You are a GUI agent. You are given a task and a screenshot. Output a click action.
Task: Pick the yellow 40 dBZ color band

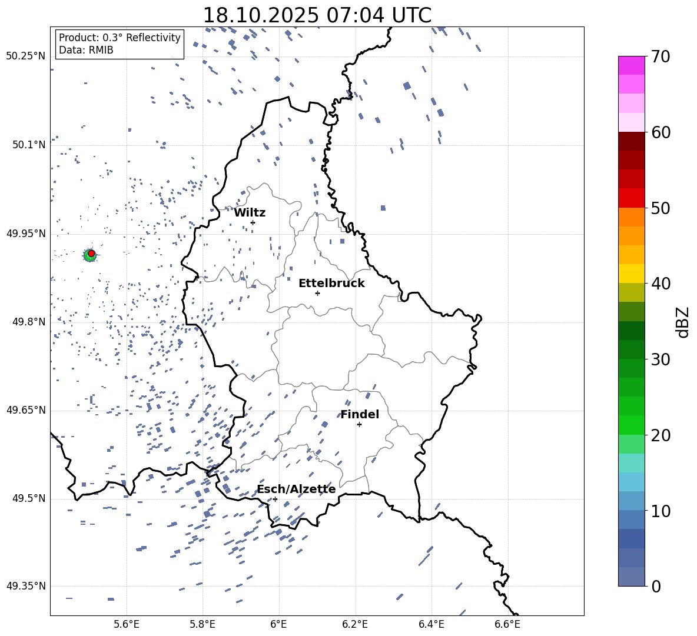(631, 274)
